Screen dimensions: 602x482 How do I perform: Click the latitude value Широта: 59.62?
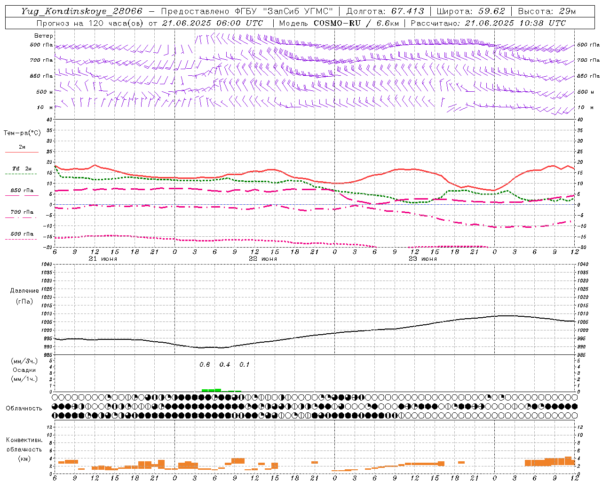pyautogui.click(x=471, y=11)
